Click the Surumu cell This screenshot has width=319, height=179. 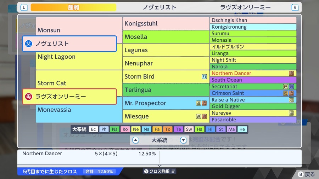pyautogui.click(x=253, y=34)
